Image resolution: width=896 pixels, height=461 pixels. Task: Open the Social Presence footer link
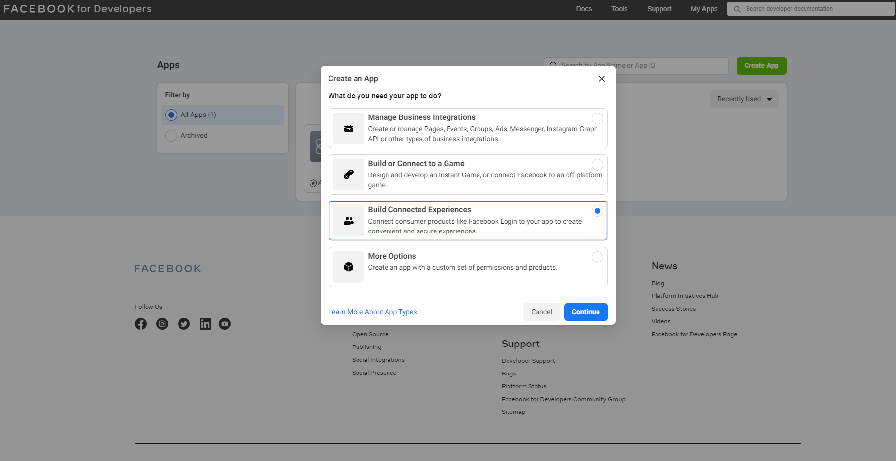coord(374,373)
